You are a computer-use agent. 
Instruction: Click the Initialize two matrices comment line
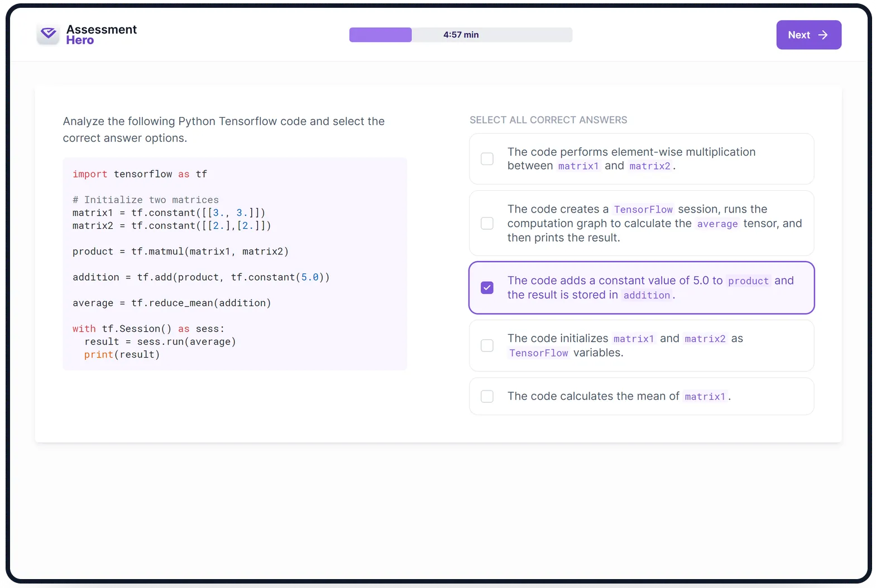(x=146, y=200)
